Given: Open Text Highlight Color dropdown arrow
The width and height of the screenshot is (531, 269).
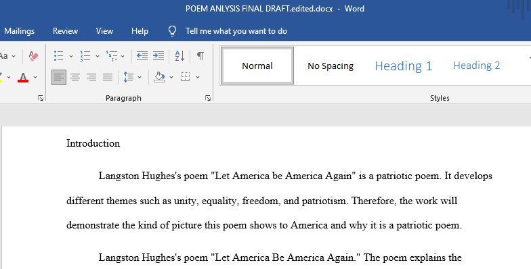Looking at the screenshot, I should coord(9,77).
